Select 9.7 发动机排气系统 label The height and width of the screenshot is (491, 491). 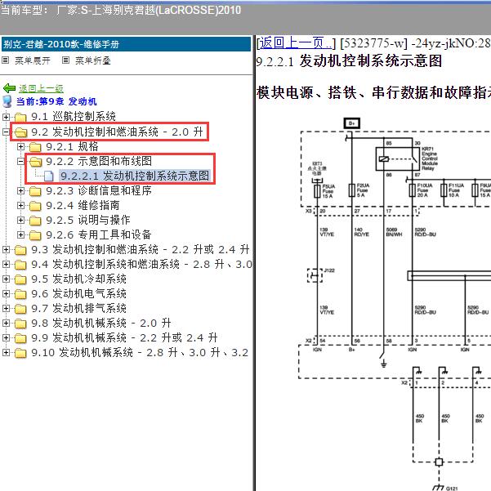79,309
